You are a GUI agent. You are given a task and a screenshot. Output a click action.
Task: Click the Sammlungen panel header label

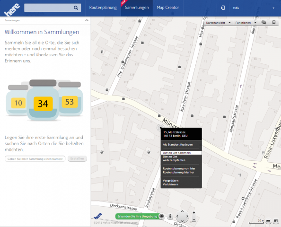[x=12, y=20]
